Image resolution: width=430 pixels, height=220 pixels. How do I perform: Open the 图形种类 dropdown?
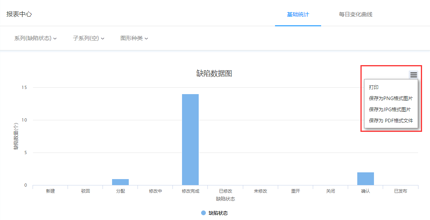[x=134, y=39]
